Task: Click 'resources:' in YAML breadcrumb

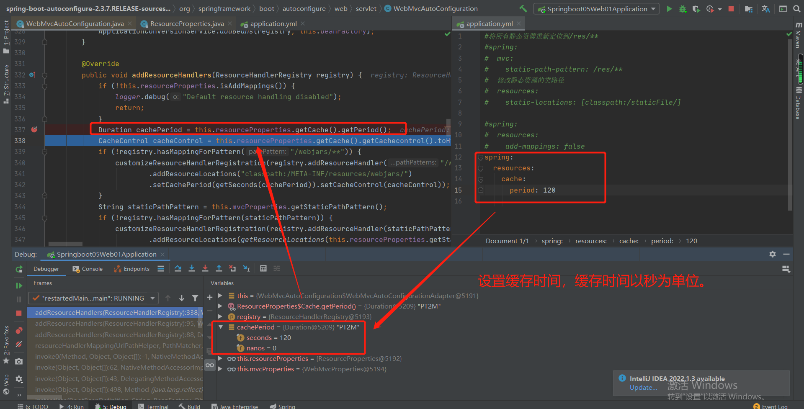Action: pos(591,241)
